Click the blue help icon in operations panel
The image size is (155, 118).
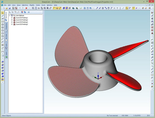pos(29,12)
